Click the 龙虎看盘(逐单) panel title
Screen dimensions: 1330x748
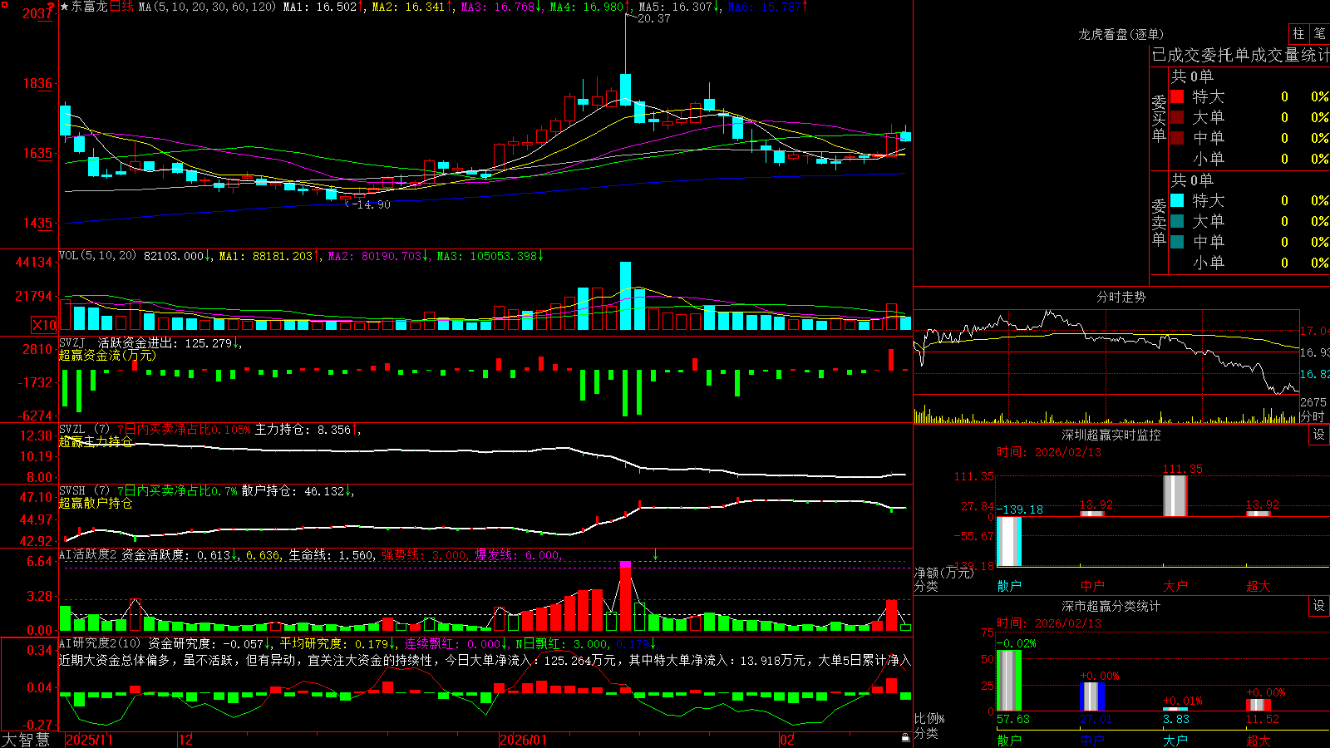pyautogui.click(x=1121, y=34)
